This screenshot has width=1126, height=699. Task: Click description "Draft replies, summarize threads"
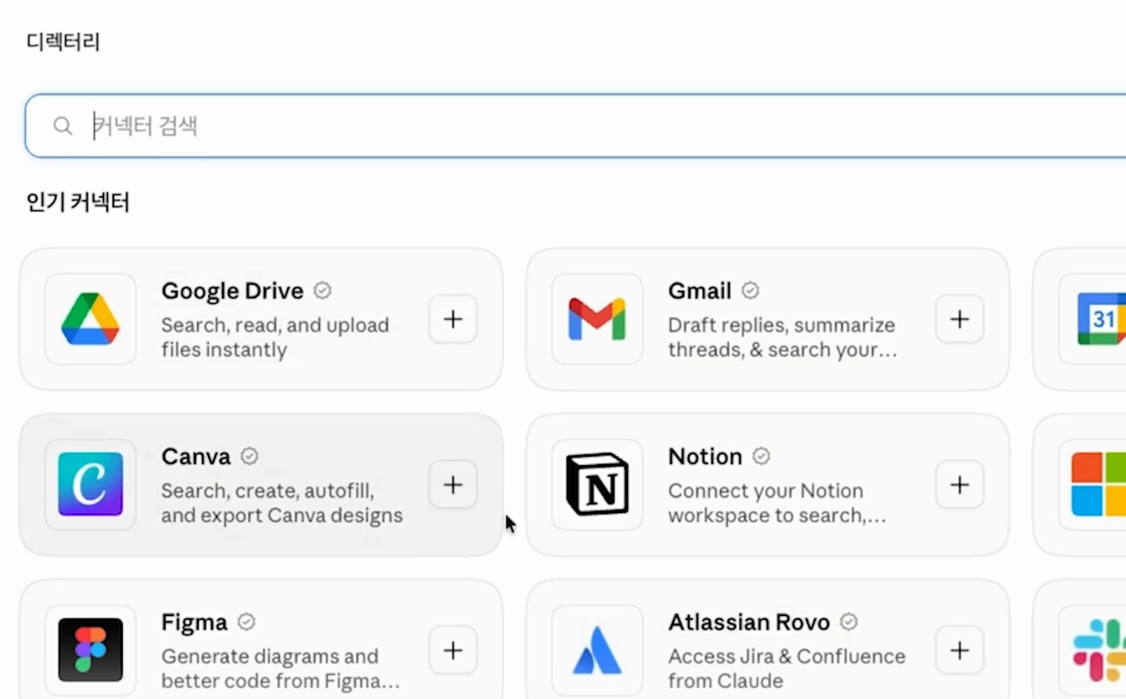pyautogui.click(x=782, y=337)
